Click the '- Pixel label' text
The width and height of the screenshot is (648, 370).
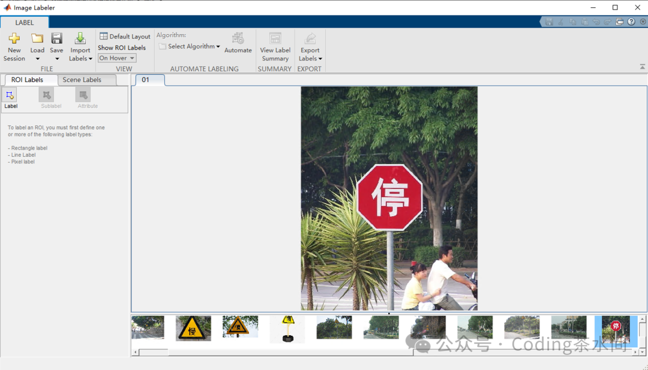coord(22,162)
